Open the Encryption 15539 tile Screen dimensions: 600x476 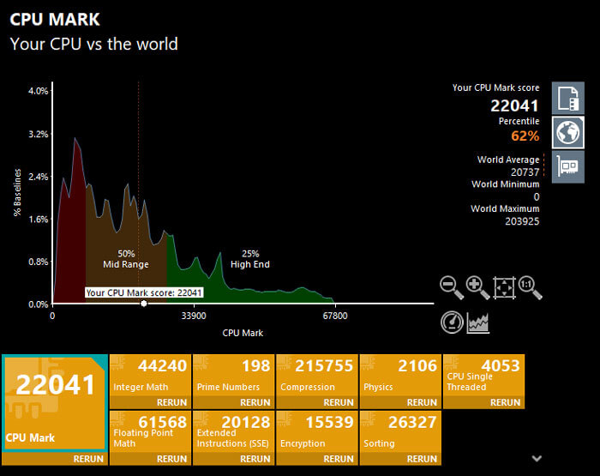click(x=317, y=431)
